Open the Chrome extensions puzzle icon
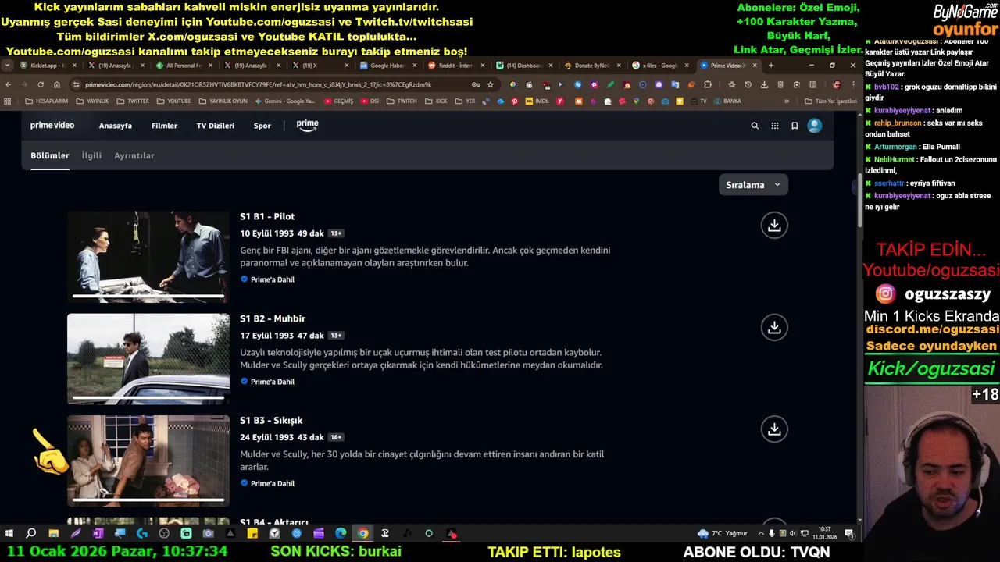1000x562 pixels. point(708,84)
